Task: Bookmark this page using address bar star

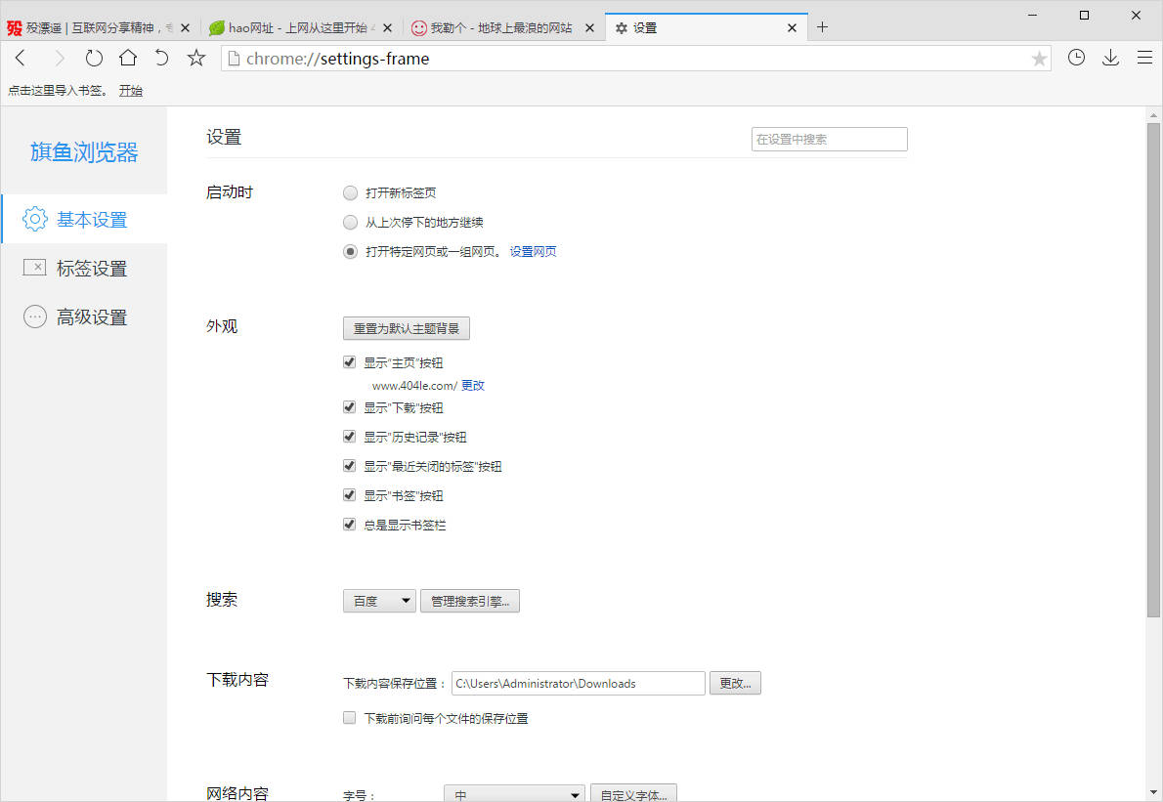Action: click(x=1039, y=59)
